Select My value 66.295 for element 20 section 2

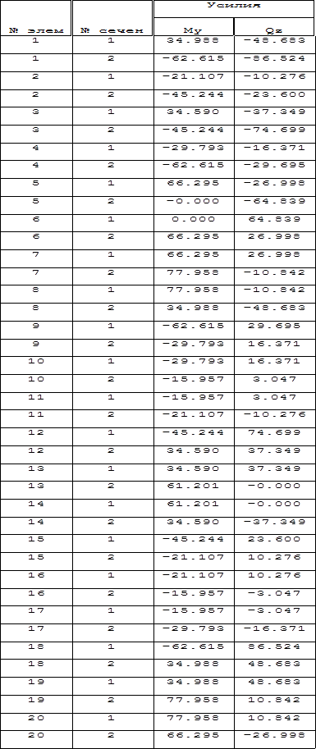193,736
